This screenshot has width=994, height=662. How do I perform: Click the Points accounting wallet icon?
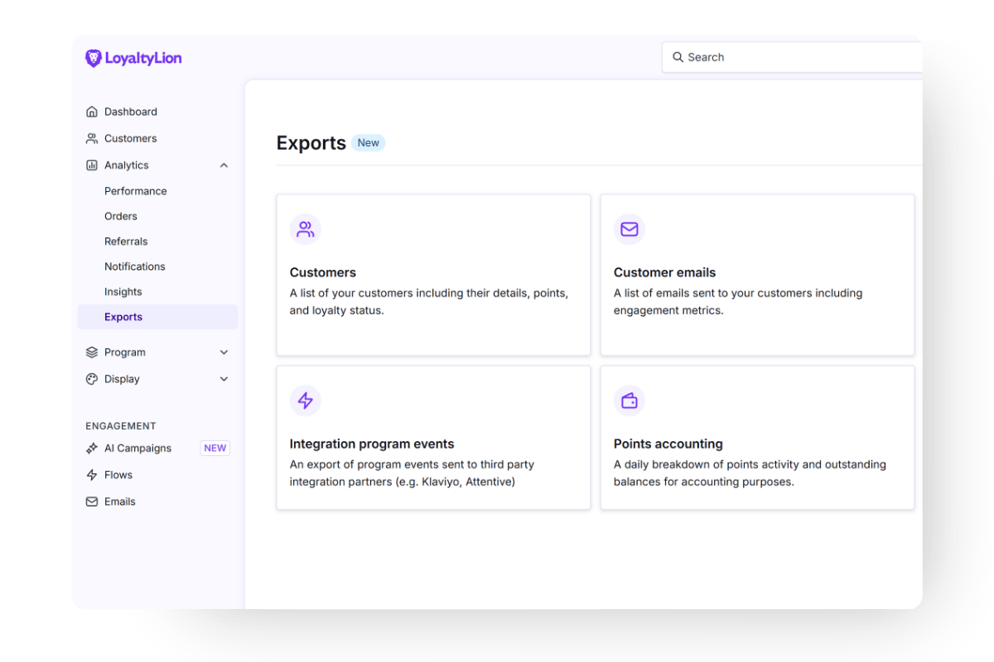(x=629, y=400)
